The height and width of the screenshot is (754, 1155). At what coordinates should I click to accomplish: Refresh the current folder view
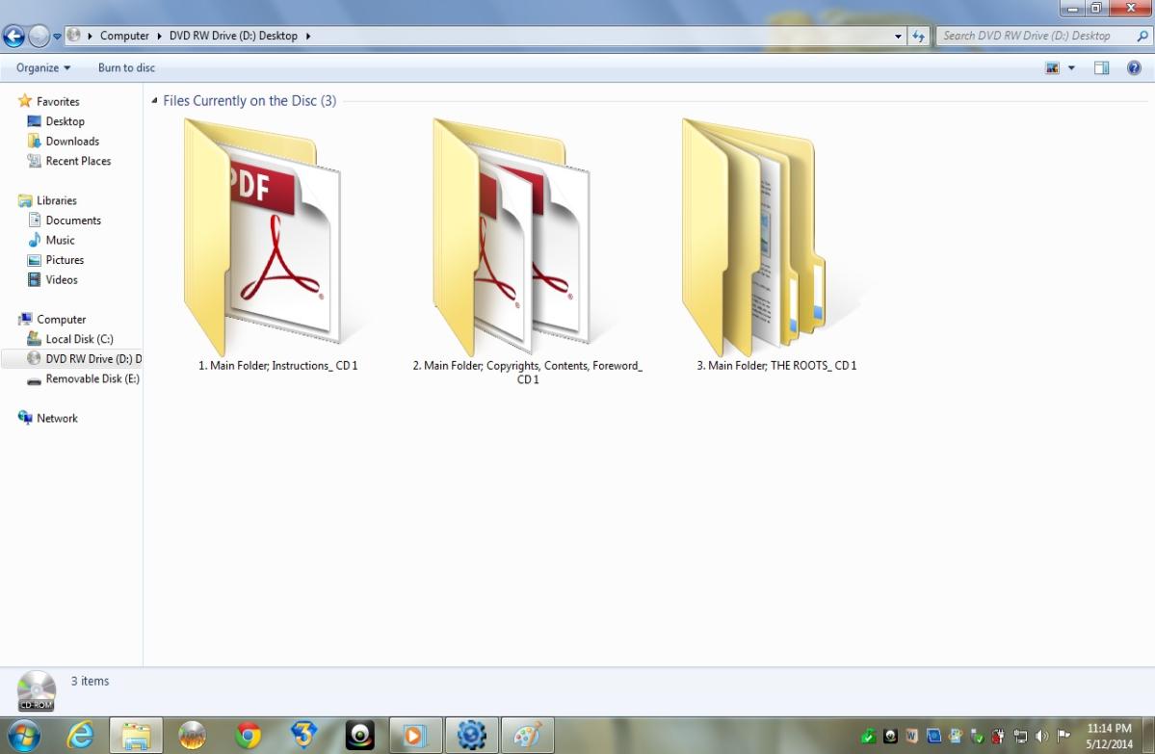919,37
